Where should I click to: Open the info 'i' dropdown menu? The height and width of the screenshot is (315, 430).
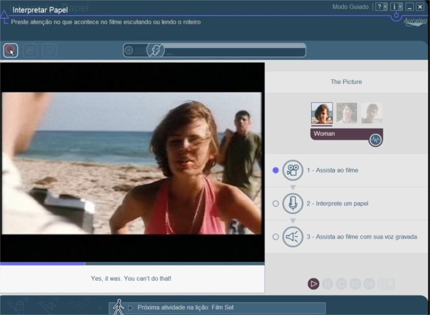397,7
